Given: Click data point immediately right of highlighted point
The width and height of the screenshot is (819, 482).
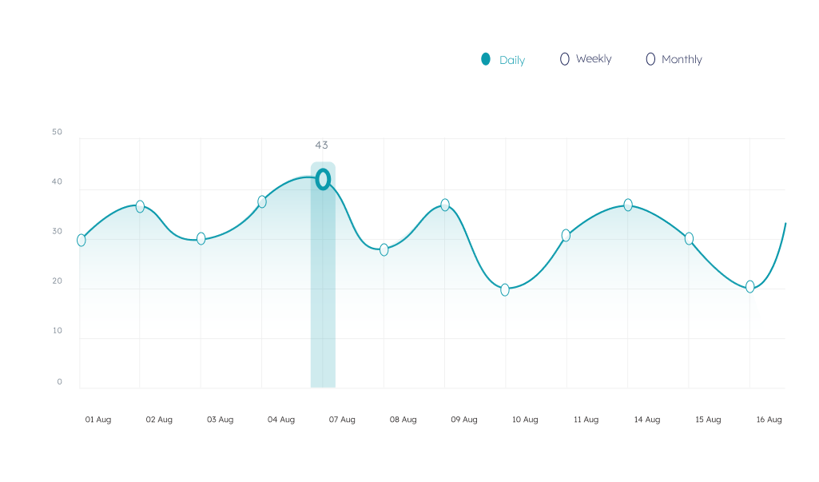Looking at the screenshot, I should coord(384,249).
